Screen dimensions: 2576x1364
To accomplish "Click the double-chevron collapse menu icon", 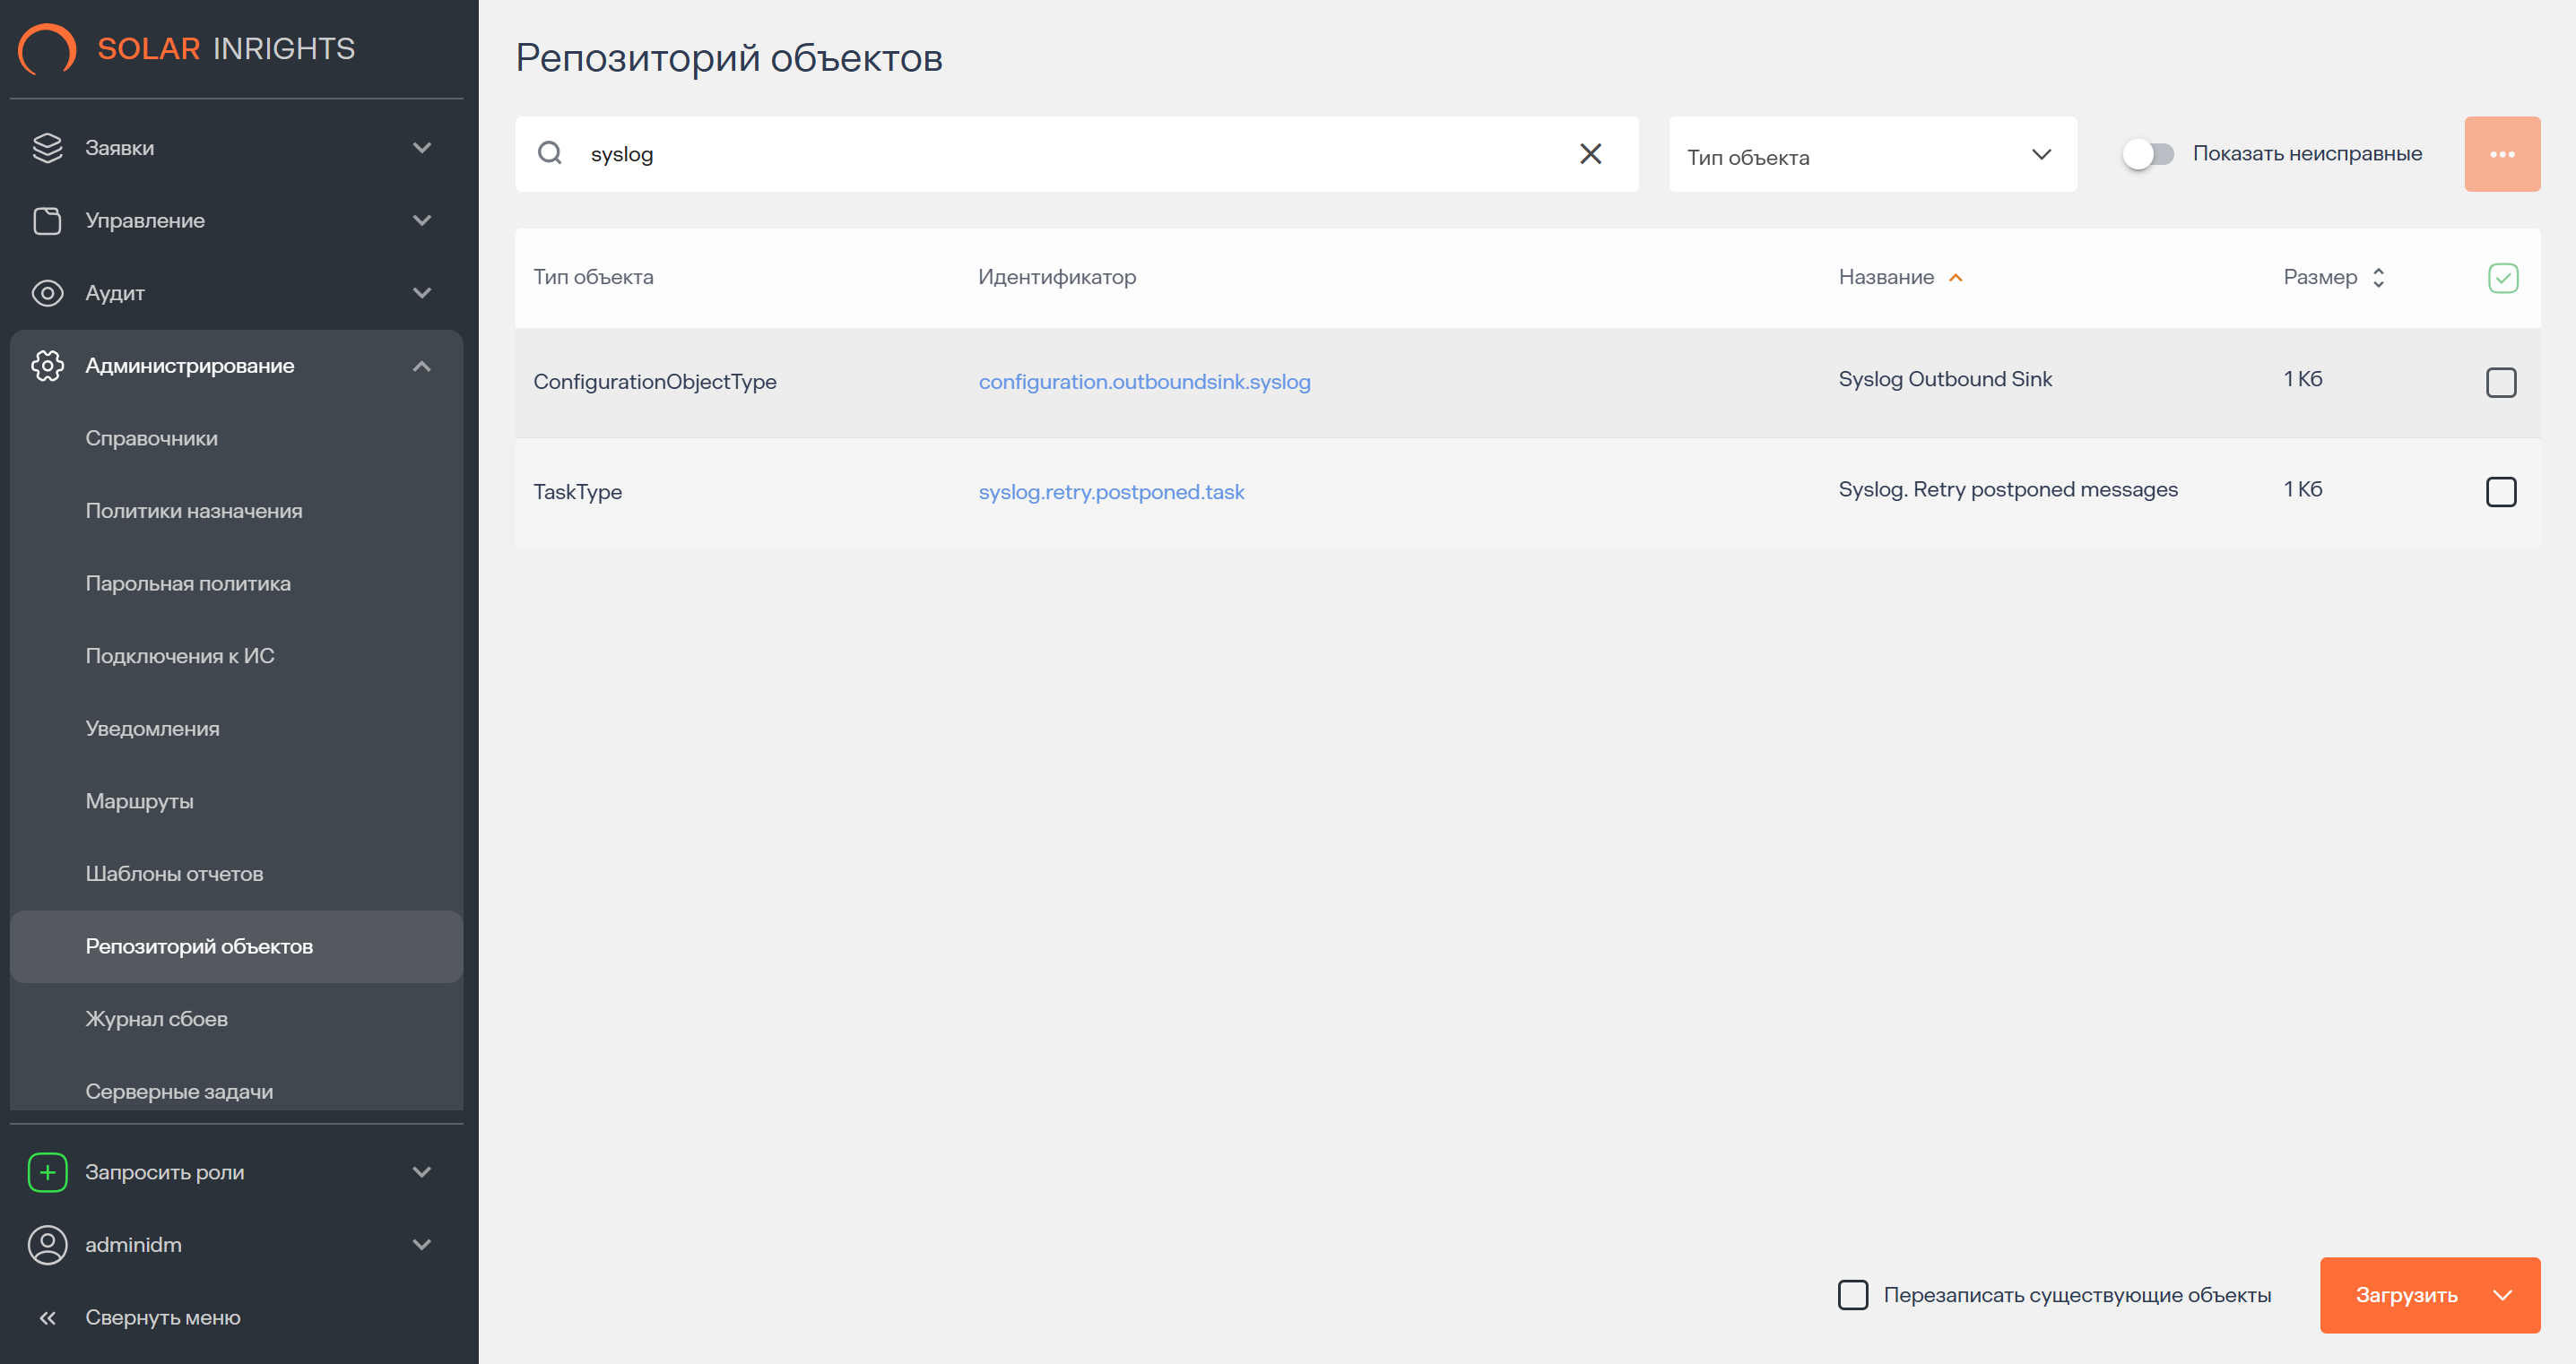I will (47, 1318).
